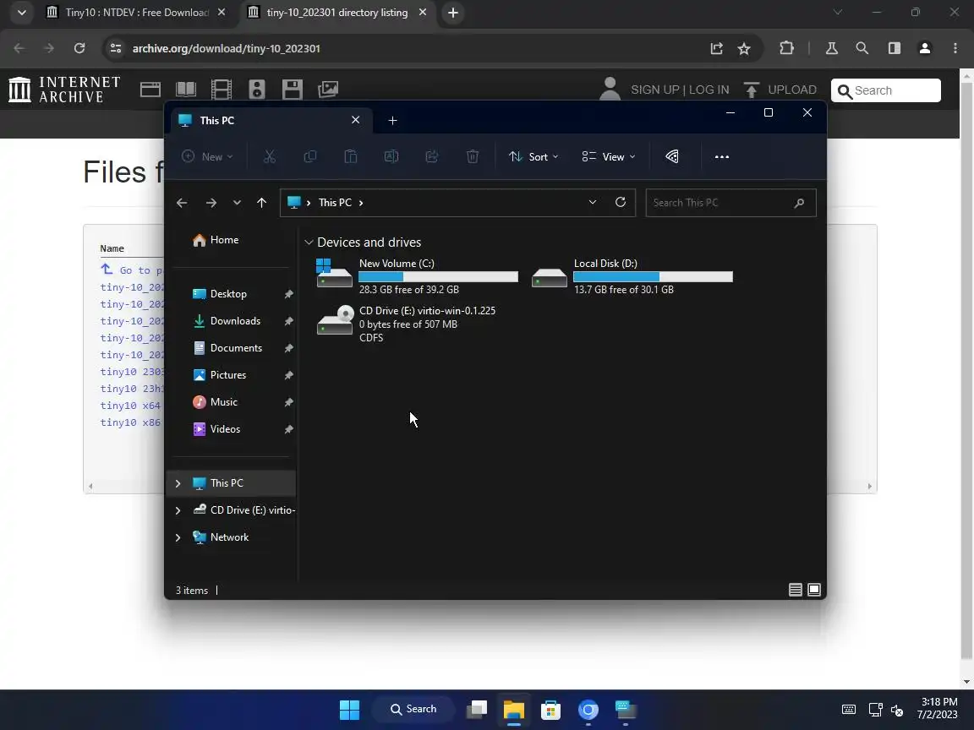Click taskbar Search box
This screenshot has height=730, width=974.
tap(413, 710)
